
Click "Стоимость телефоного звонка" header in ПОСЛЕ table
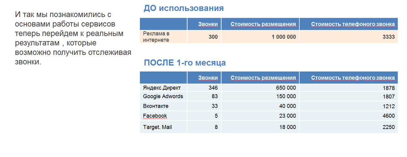(x=353, y=78)
